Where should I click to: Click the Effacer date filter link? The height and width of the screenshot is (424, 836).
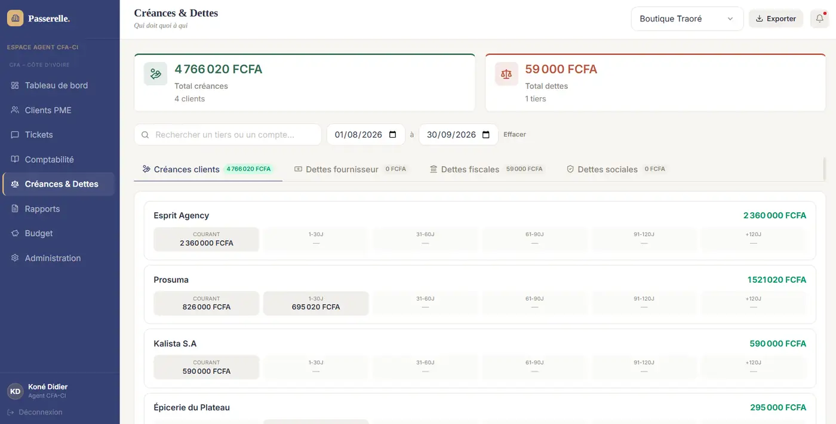(515, 135)
